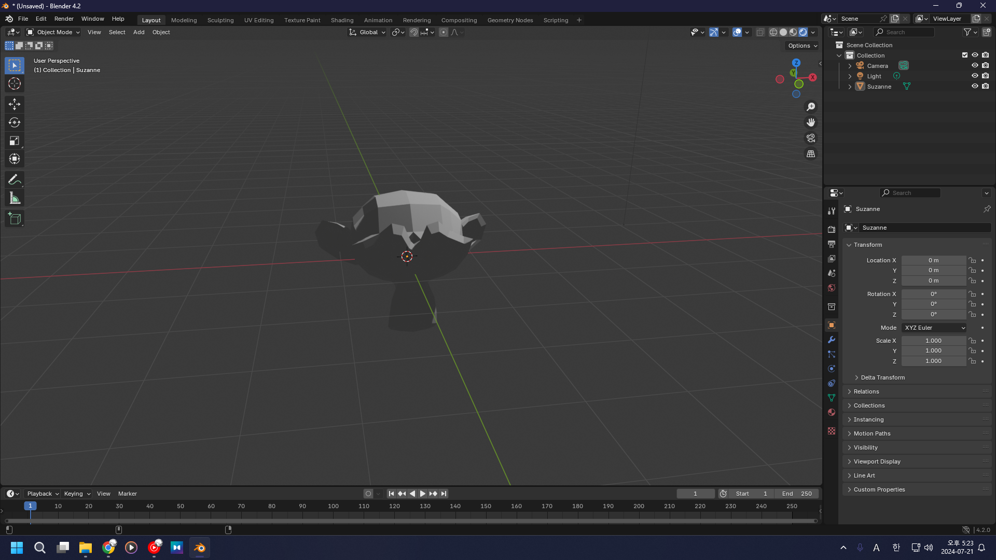Image resolution: width=996 pixels, height=560 pixels.
Task: Open the viewport Add menu
Action: pyautogui.click(x=139, y=32)
